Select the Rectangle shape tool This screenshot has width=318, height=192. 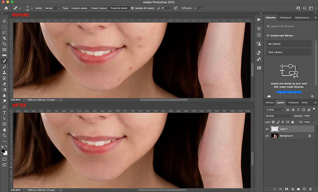(4, 124)
